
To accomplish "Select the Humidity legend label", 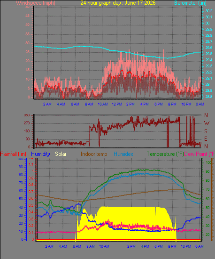I will pos(40,154).
